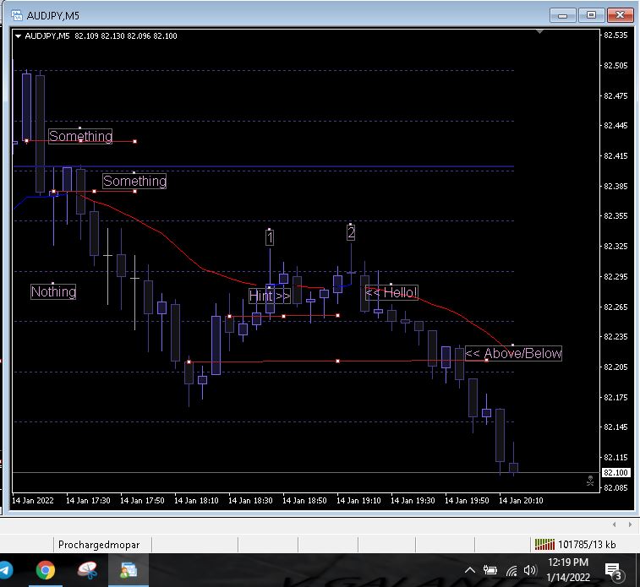Select the '<< Above/Below' text label
640x587 pixels.
point(513,353)
